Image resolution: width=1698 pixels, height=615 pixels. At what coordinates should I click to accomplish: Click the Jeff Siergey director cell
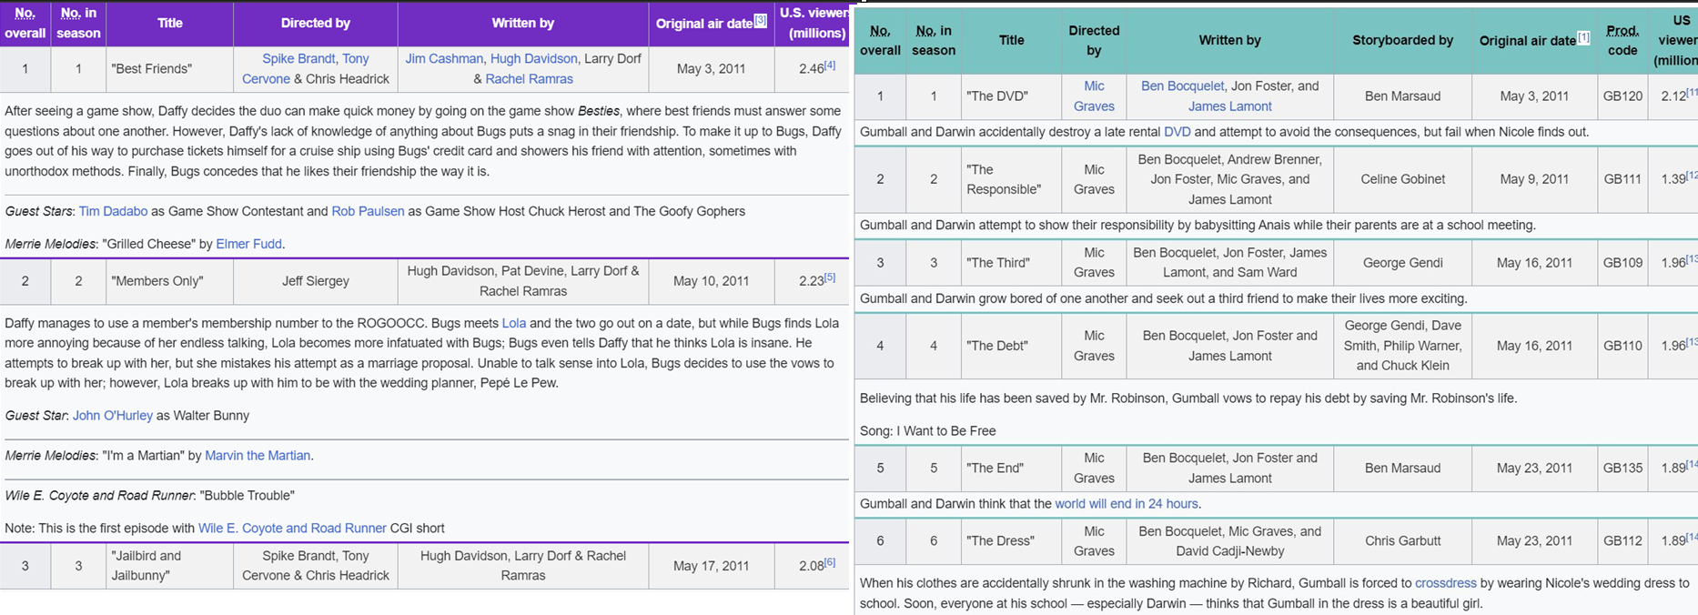(316, 281)
